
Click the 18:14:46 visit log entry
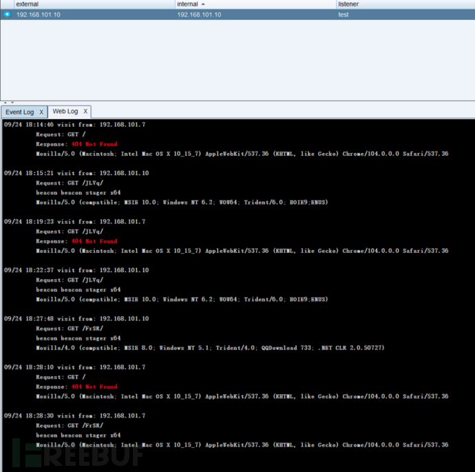[x=74, y=125]
